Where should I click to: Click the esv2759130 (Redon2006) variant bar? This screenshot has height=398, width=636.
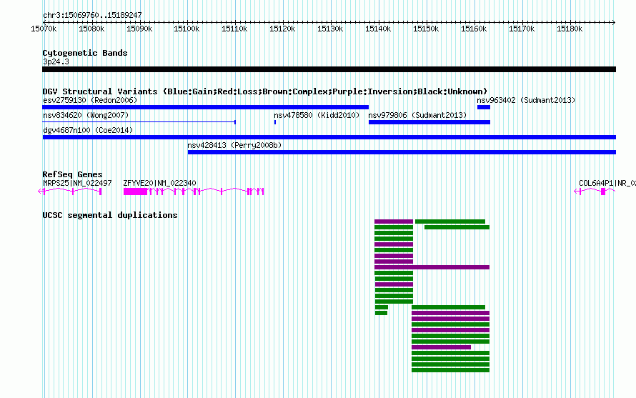click(205, 107)
